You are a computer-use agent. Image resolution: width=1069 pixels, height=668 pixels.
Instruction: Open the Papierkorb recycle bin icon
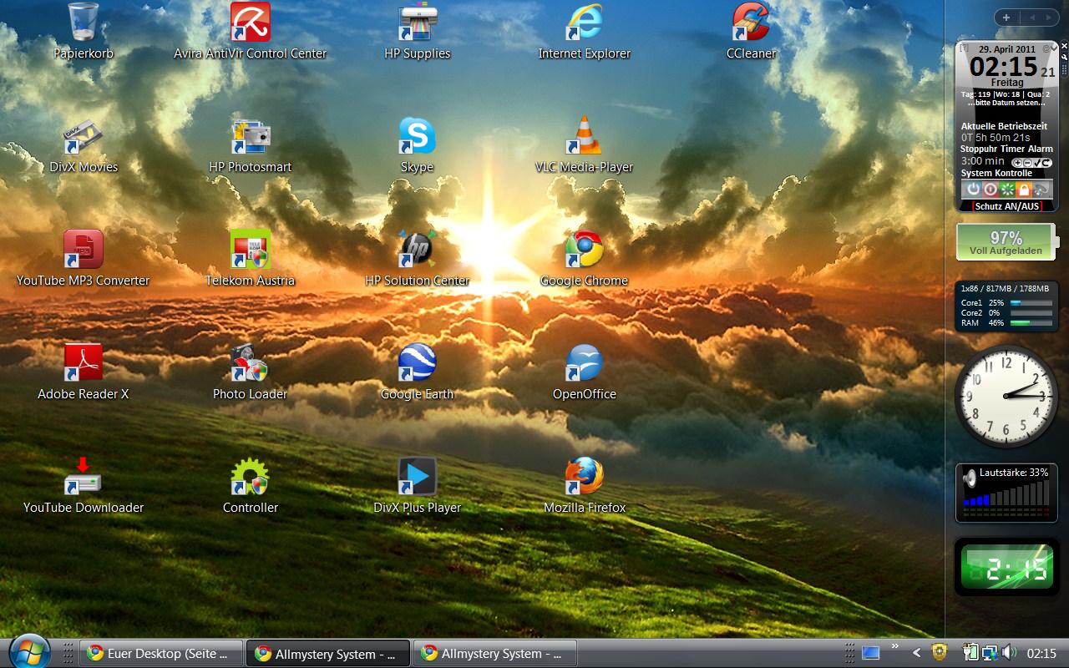84,32
